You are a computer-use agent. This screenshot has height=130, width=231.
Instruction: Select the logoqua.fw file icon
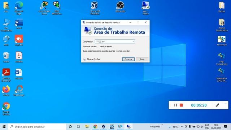(x=222, y=75)
